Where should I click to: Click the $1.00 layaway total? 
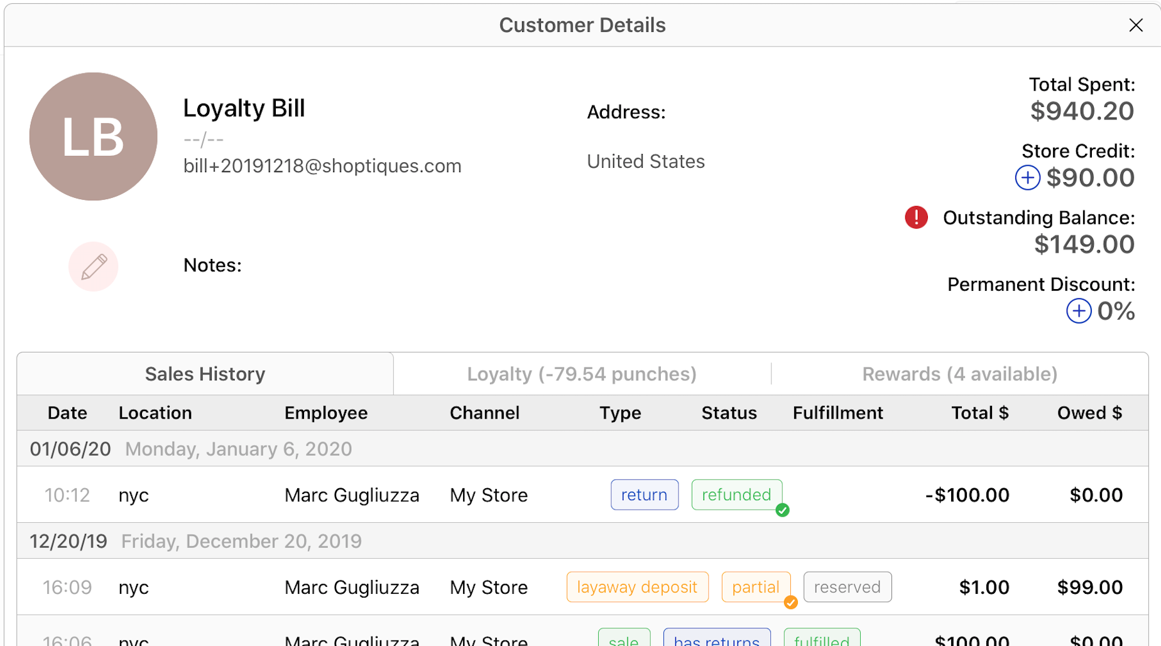tap(984, 588)
